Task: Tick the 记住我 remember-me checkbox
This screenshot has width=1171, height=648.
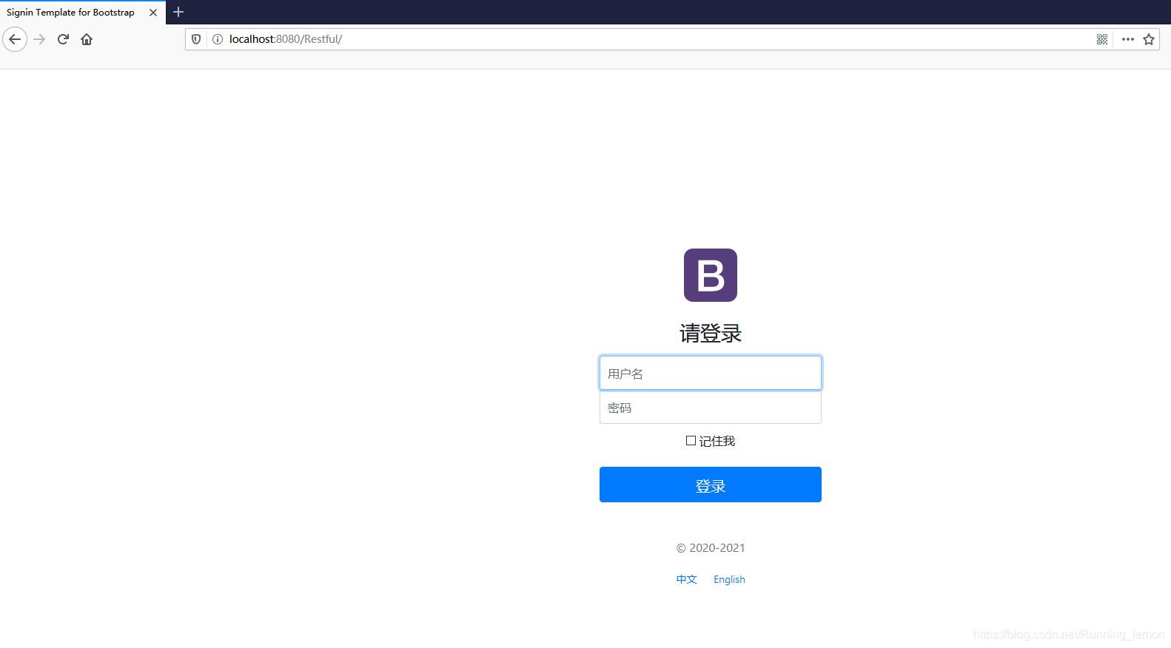Action: (691, 441)
